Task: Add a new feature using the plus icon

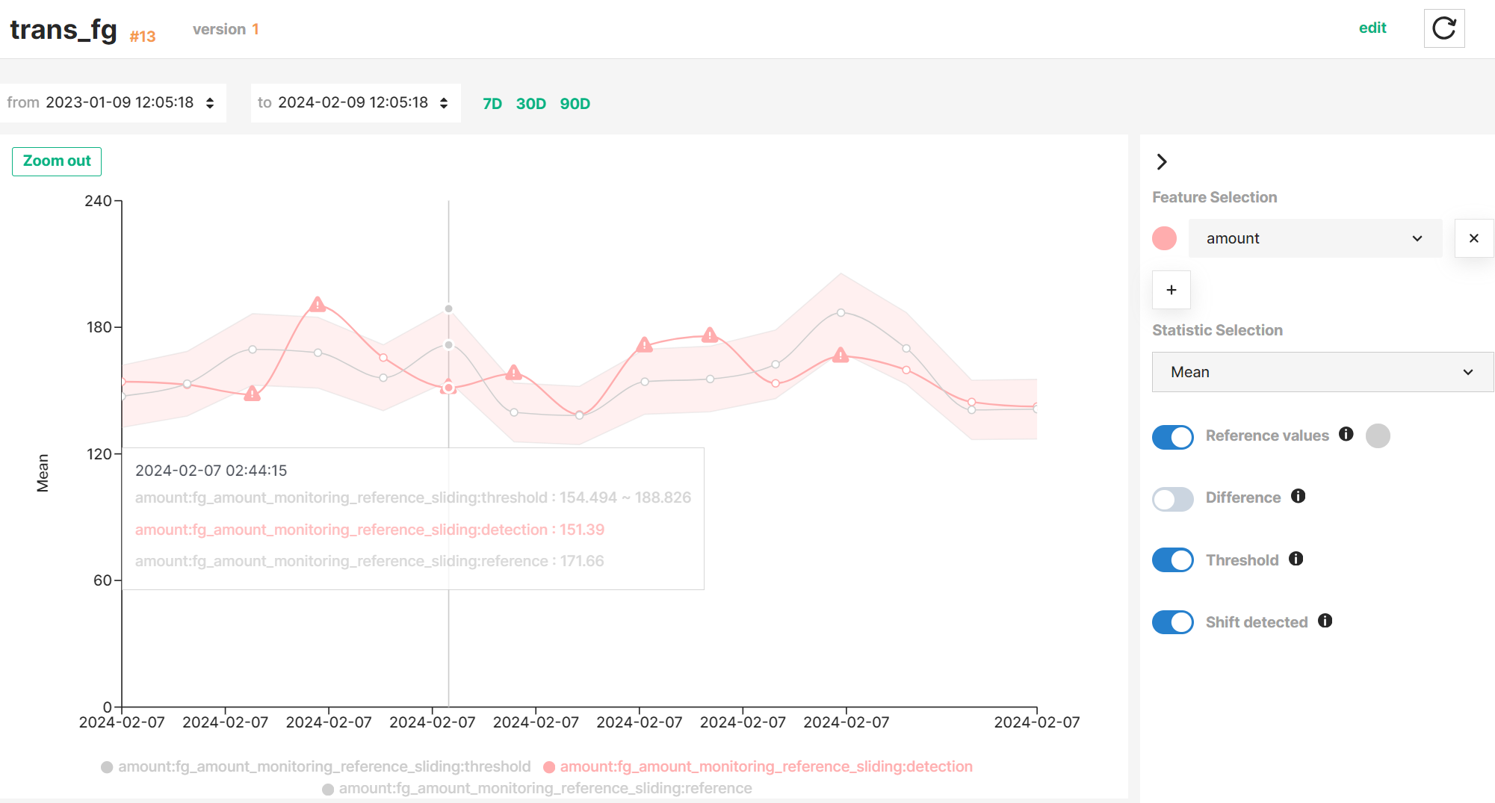Action: 1171,290
